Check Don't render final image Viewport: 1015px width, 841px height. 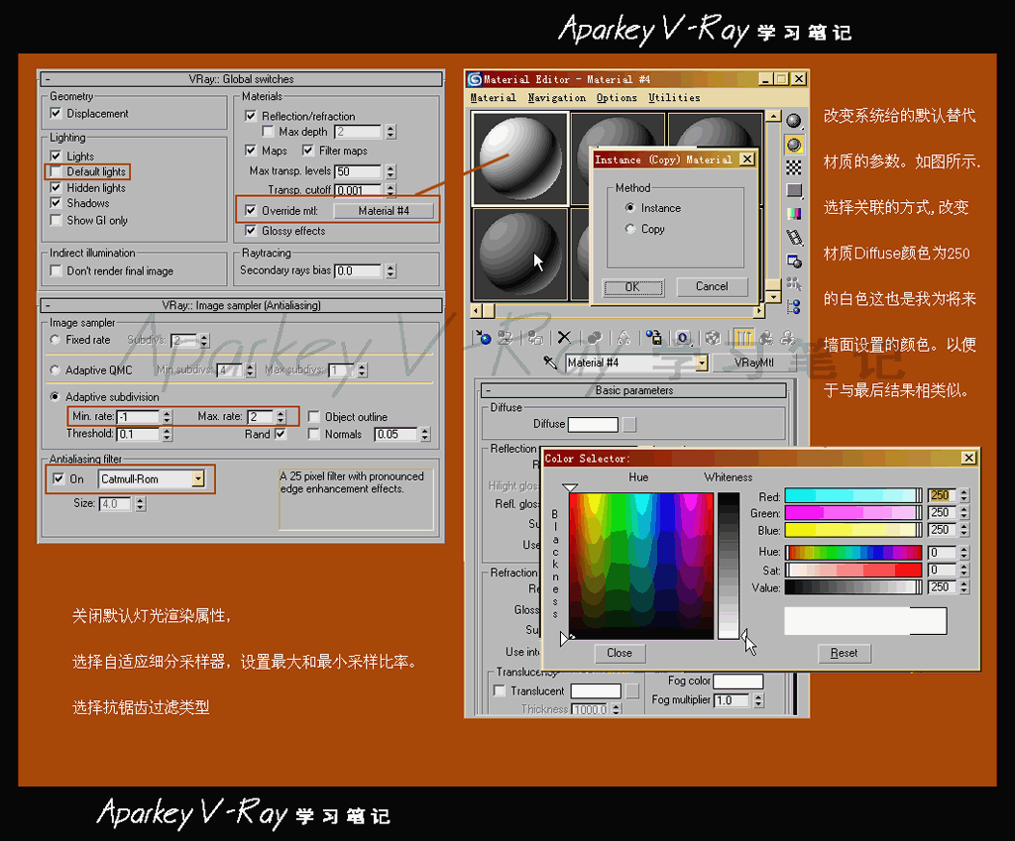click(56, 270)
